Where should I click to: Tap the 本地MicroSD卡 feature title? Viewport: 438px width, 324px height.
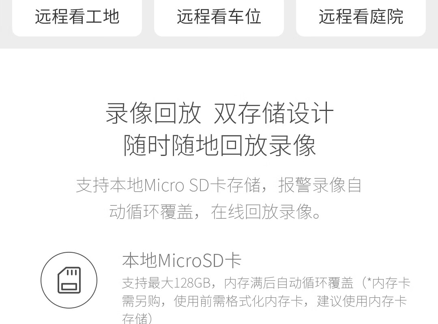[182, 260]
